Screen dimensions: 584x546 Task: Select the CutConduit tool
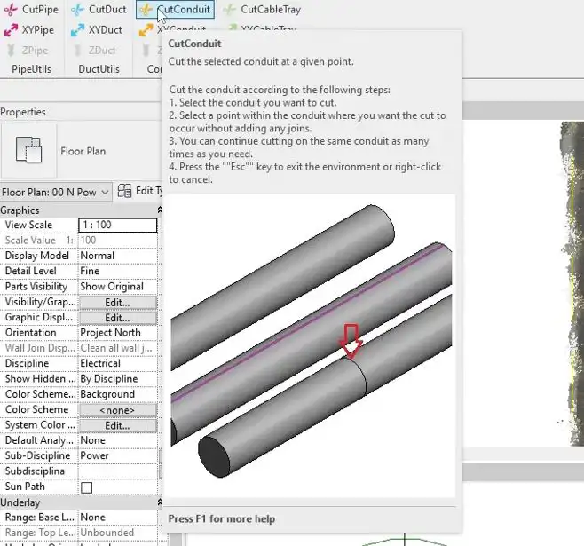pos(175,9)
